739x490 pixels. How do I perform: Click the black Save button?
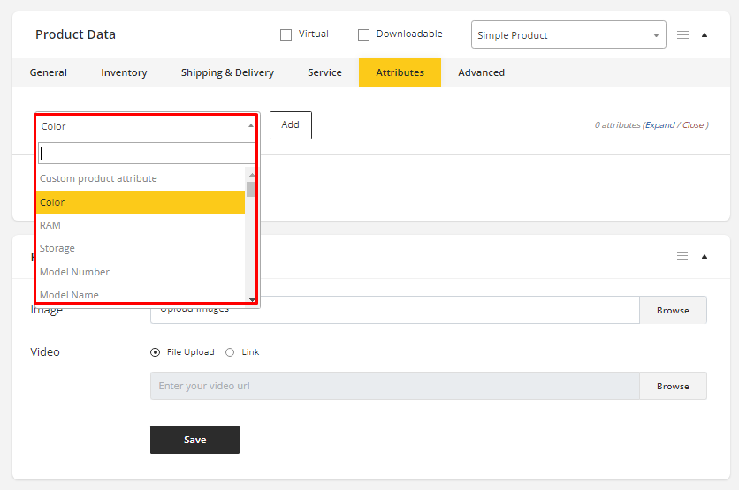(x=194, y=440)
